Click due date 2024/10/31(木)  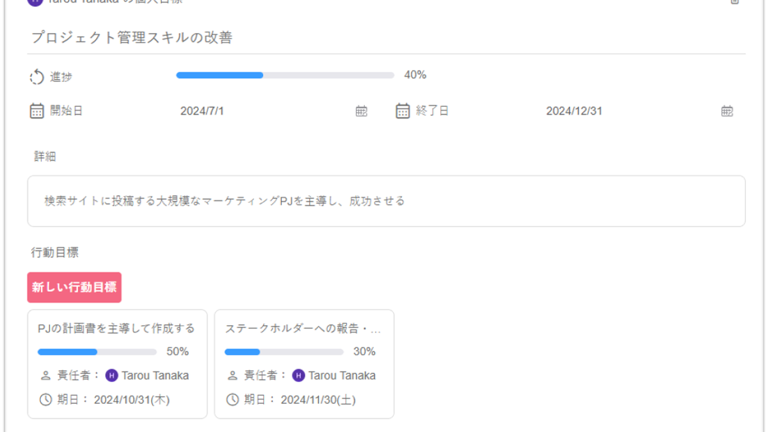[132, 400]
